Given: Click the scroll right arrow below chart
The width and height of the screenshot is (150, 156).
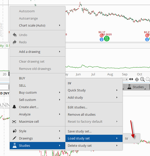Looking at the screenshot, I should click(126, 79).
